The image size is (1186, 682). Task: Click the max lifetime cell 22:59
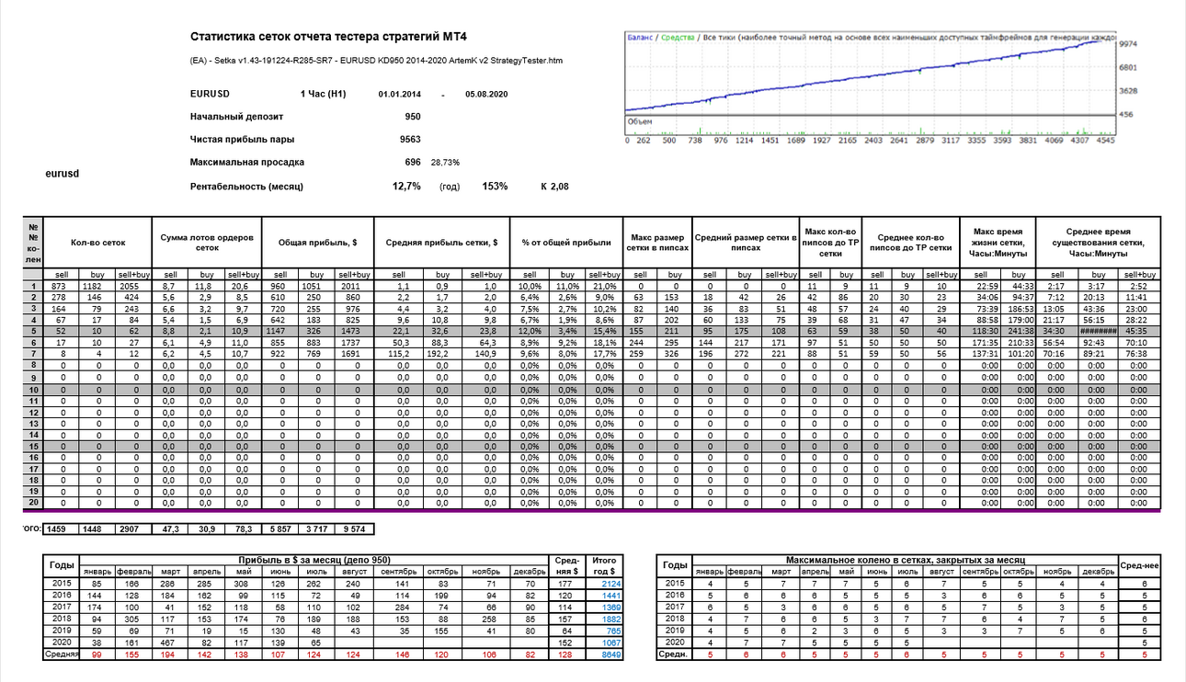click(979, 286)
